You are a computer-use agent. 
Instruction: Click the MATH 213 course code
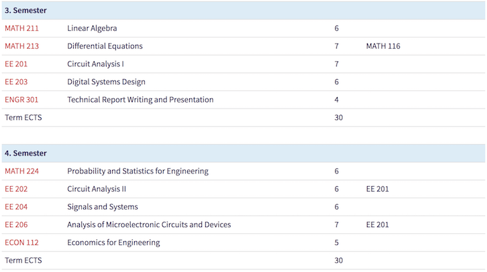[x=21, y=46]
